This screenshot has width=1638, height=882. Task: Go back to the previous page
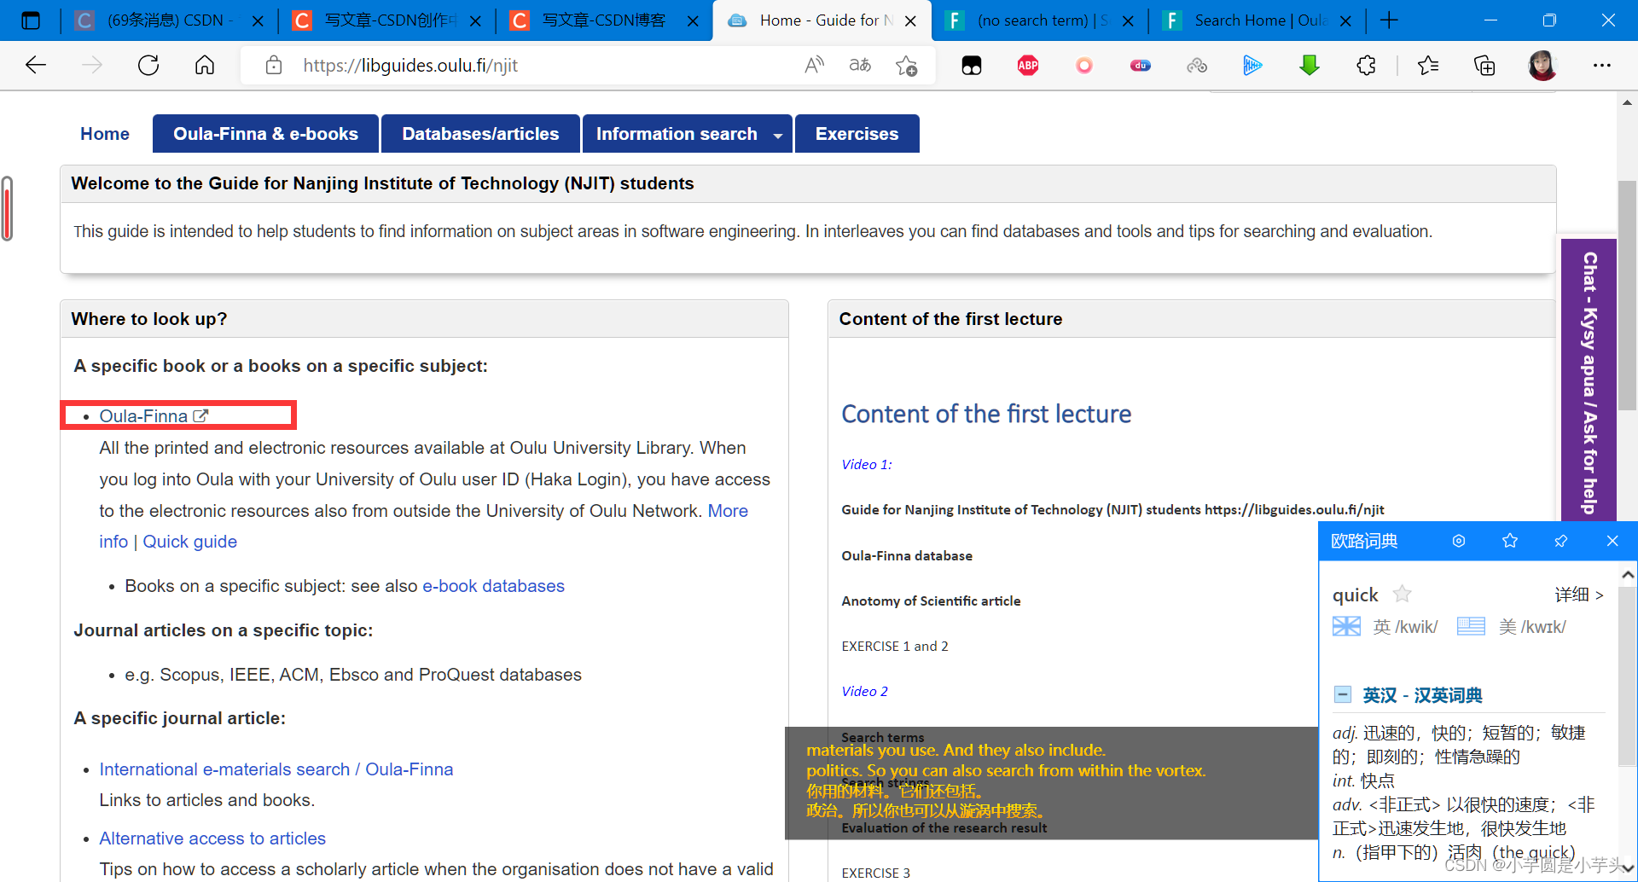pos(36,66)
